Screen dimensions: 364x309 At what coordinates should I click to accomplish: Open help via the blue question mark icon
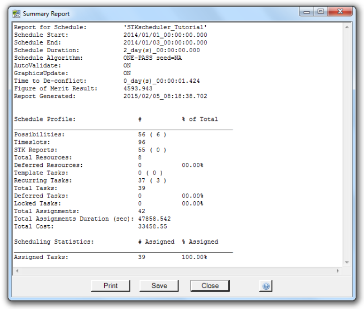click(x=266, y=285)
